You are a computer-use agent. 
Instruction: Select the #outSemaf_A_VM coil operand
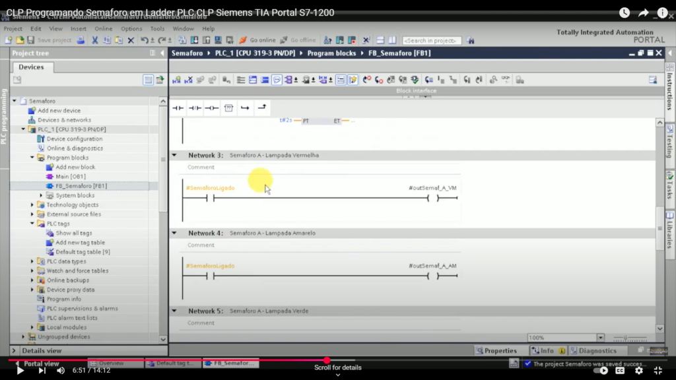(x=432, y=188)
